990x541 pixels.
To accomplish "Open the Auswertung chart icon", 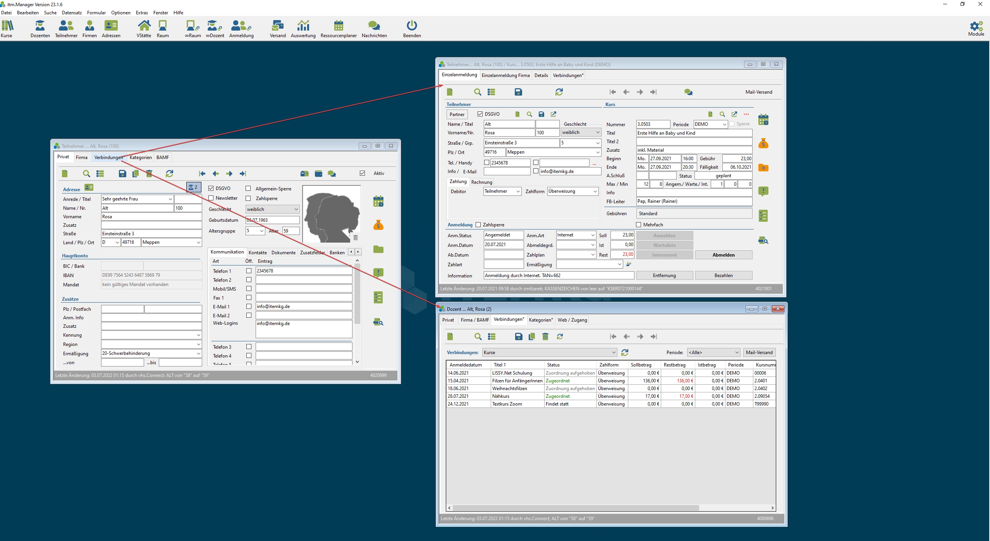I will pyautogui.click(x=303, y=26).
